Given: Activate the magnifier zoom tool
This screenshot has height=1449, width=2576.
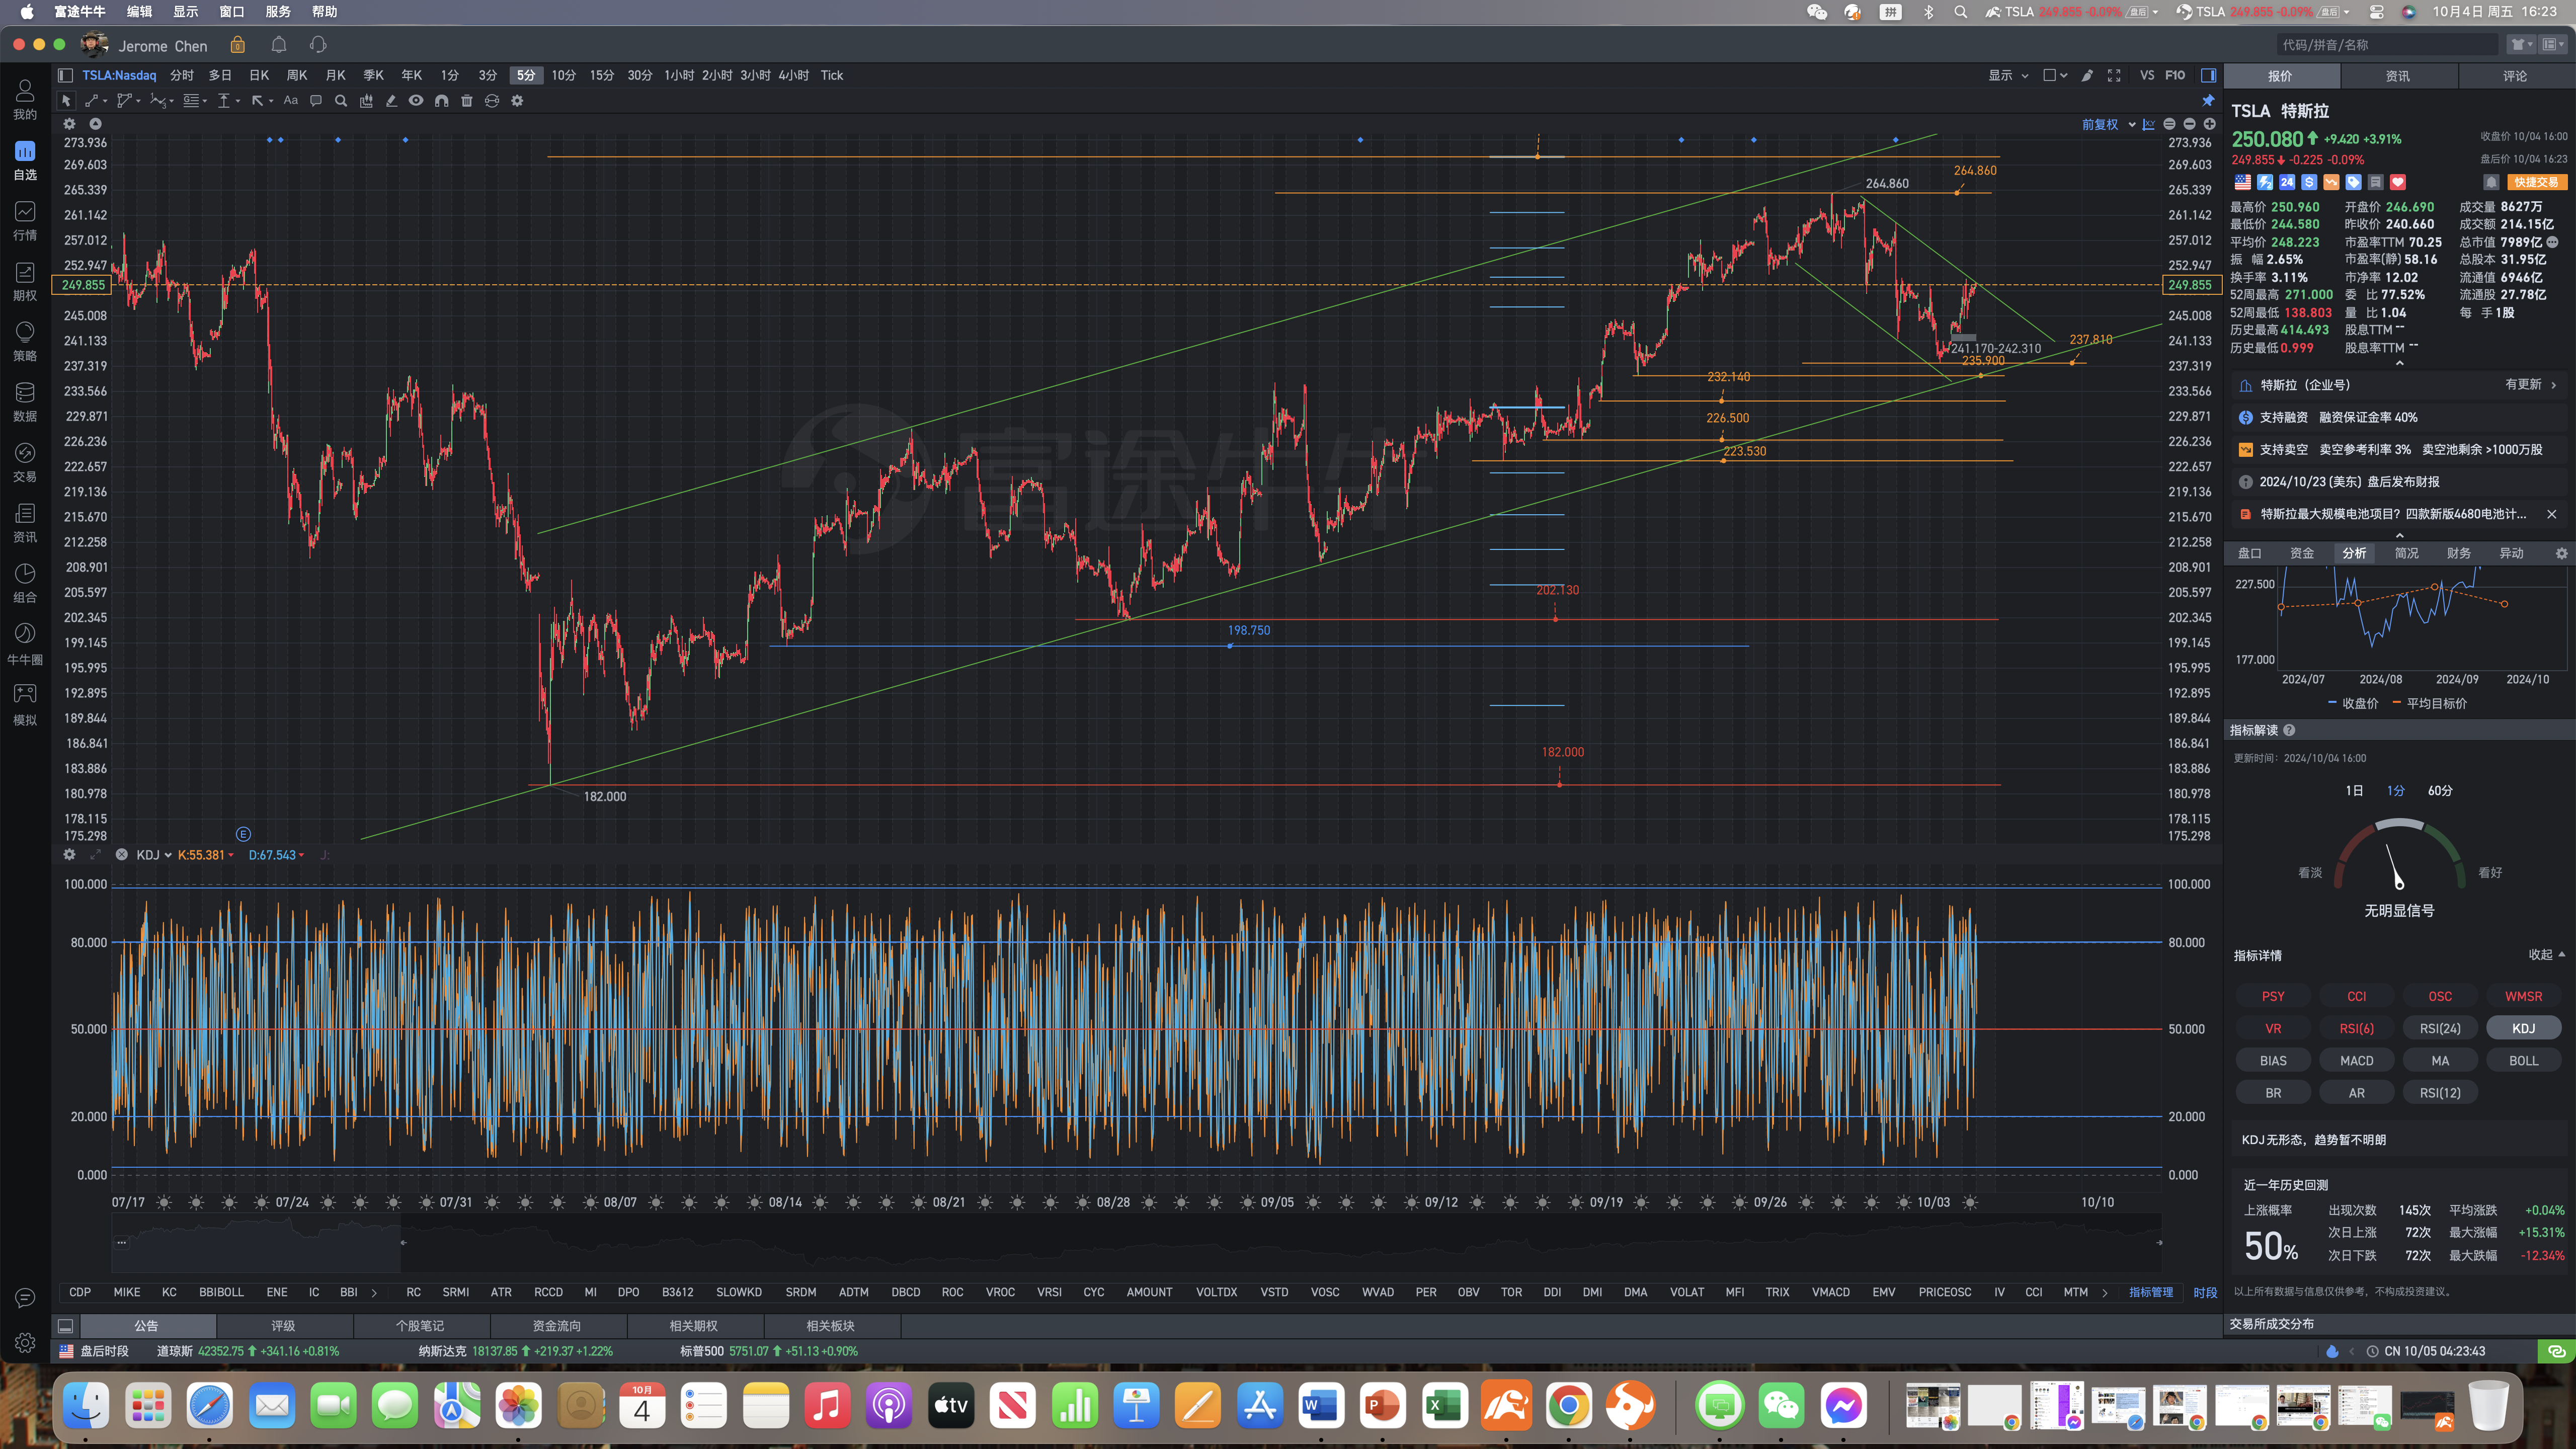Looking at the screenshot, I should click(x=341, y=101).
